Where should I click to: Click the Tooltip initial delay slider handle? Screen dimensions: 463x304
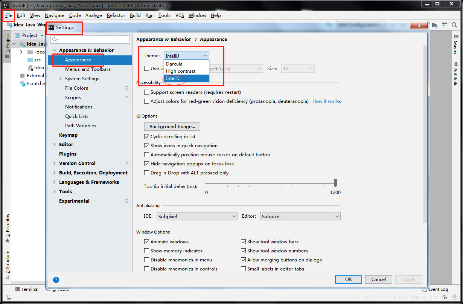tap(335, 183)
